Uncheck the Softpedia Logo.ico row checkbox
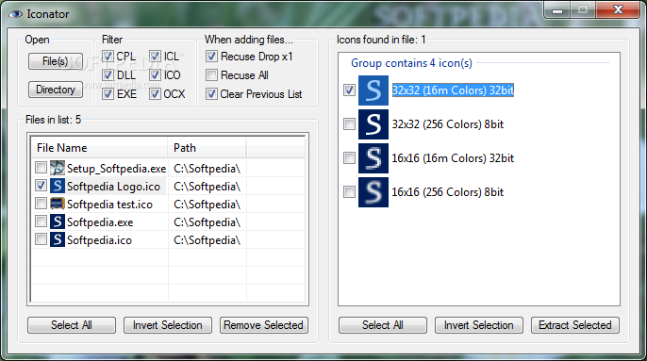This screenshot has height=361, width=647. 41,186
